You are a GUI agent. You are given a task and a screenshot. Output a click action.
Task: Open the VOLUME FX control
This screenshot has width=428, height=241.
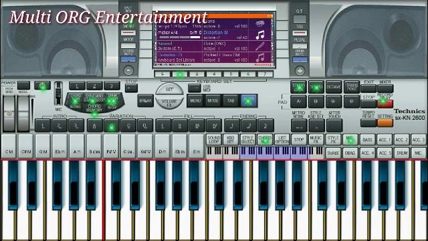pos(169,103)
